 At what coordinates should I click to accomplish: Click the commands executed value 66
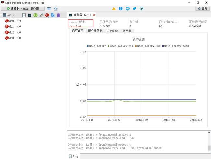point(161,26)
